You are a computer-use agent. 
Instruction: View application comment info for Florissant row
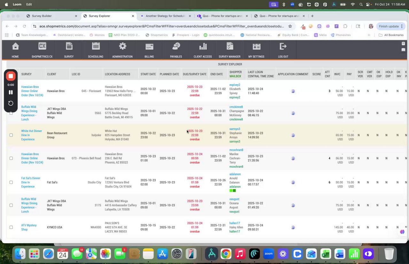tap(293, 91)
